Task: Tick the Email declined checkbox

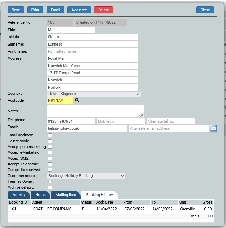Action: 50,135
